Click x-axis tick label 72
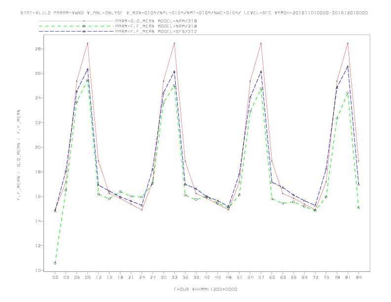This screenshot has height=302, width=391. point(315,277)
